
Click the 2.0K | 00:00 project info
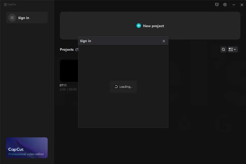point(68,89)
